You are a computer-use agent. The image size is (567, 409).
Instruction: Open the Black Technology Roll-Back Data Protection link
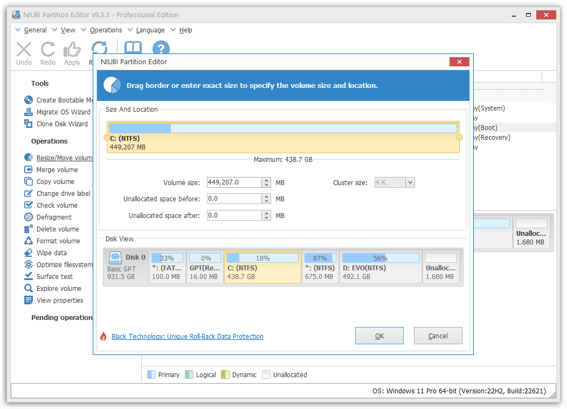point(188,337)
